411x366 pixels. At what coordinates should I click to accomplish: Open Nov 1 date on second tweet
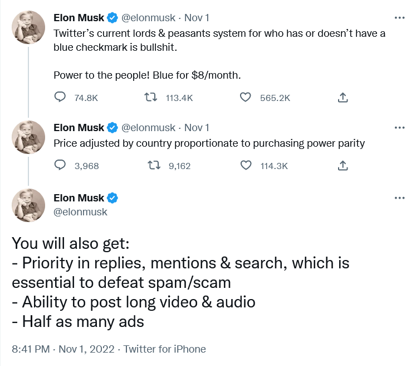pyautogui.click(x=197, y=128)
